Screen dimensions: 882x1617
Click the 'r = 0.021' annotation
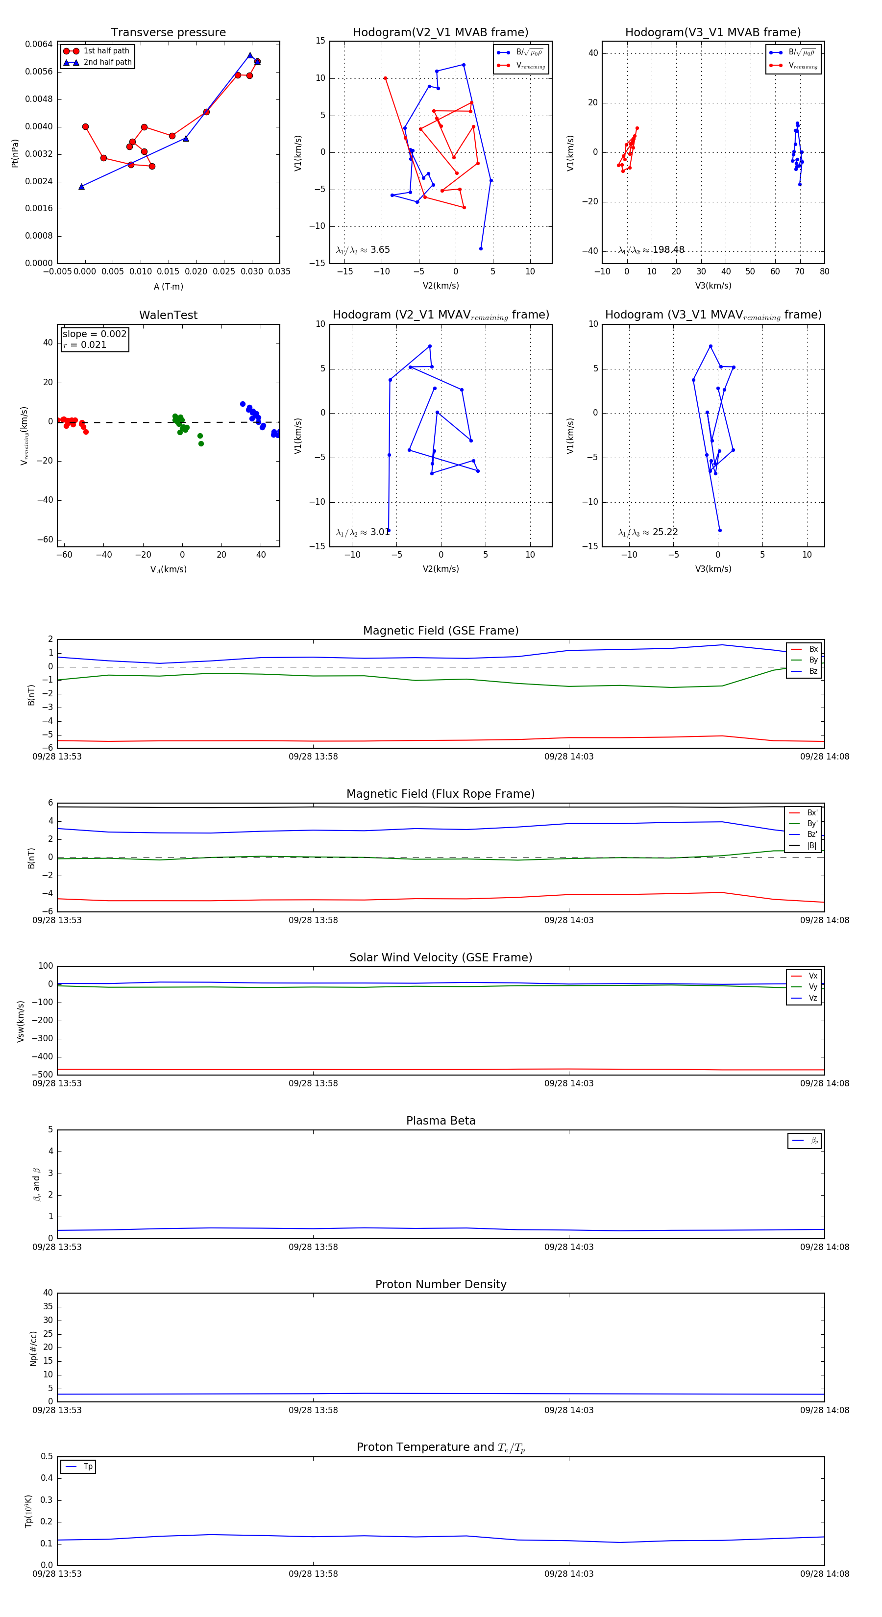(x=85, y=344)
